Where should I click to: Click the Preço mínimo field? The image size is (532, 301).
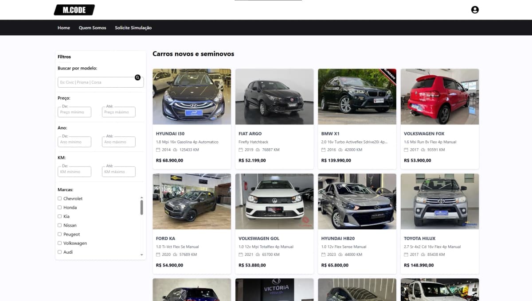click(x=74, y=112)
